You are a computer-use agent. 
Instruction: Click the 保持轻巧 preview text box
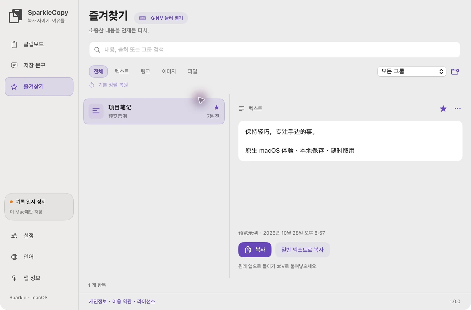point(350,141)
